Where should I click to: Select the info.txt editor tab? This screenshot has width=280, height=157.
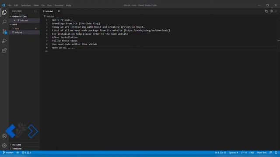49,11
